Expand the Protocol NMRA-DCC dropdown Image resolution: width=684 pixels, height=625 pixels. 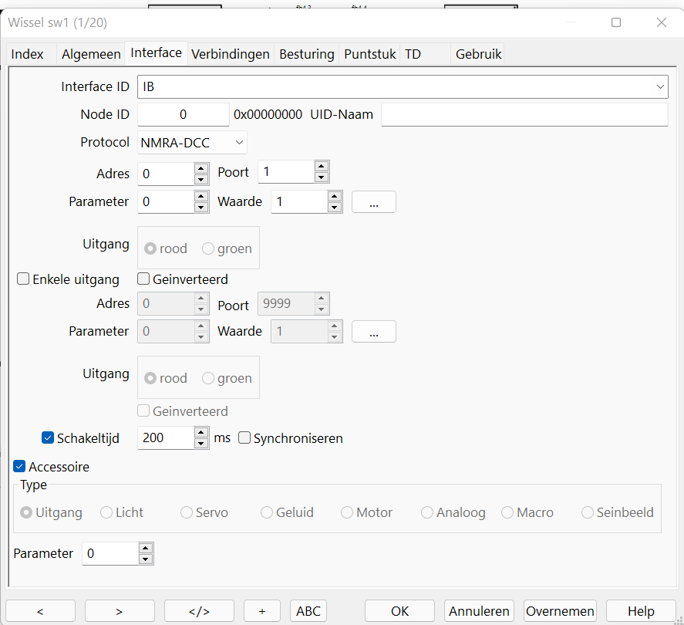[239, 143]
